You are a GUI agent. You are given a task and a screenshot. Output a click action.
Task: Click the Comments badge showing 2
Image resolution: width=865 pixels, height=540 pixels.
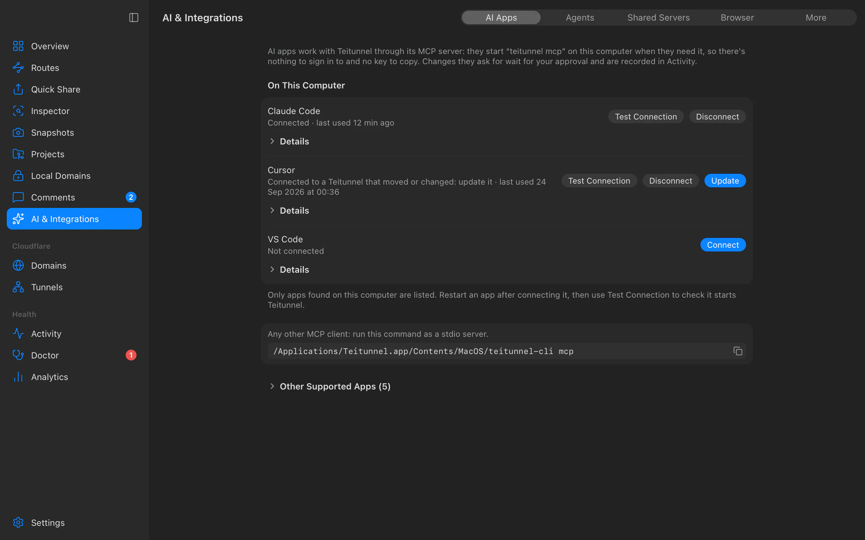click(131, 197)
